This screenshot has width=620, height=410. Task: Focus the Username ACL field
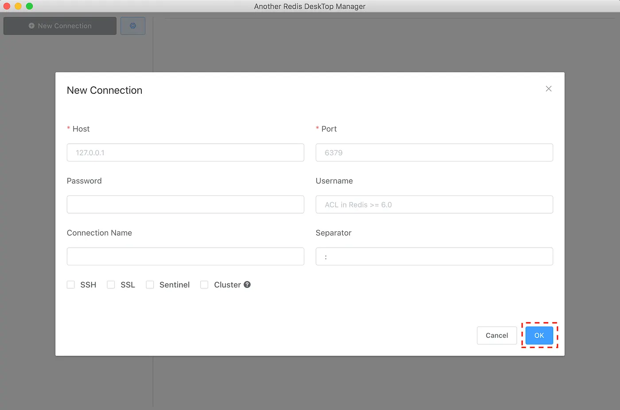click(434, 204)
